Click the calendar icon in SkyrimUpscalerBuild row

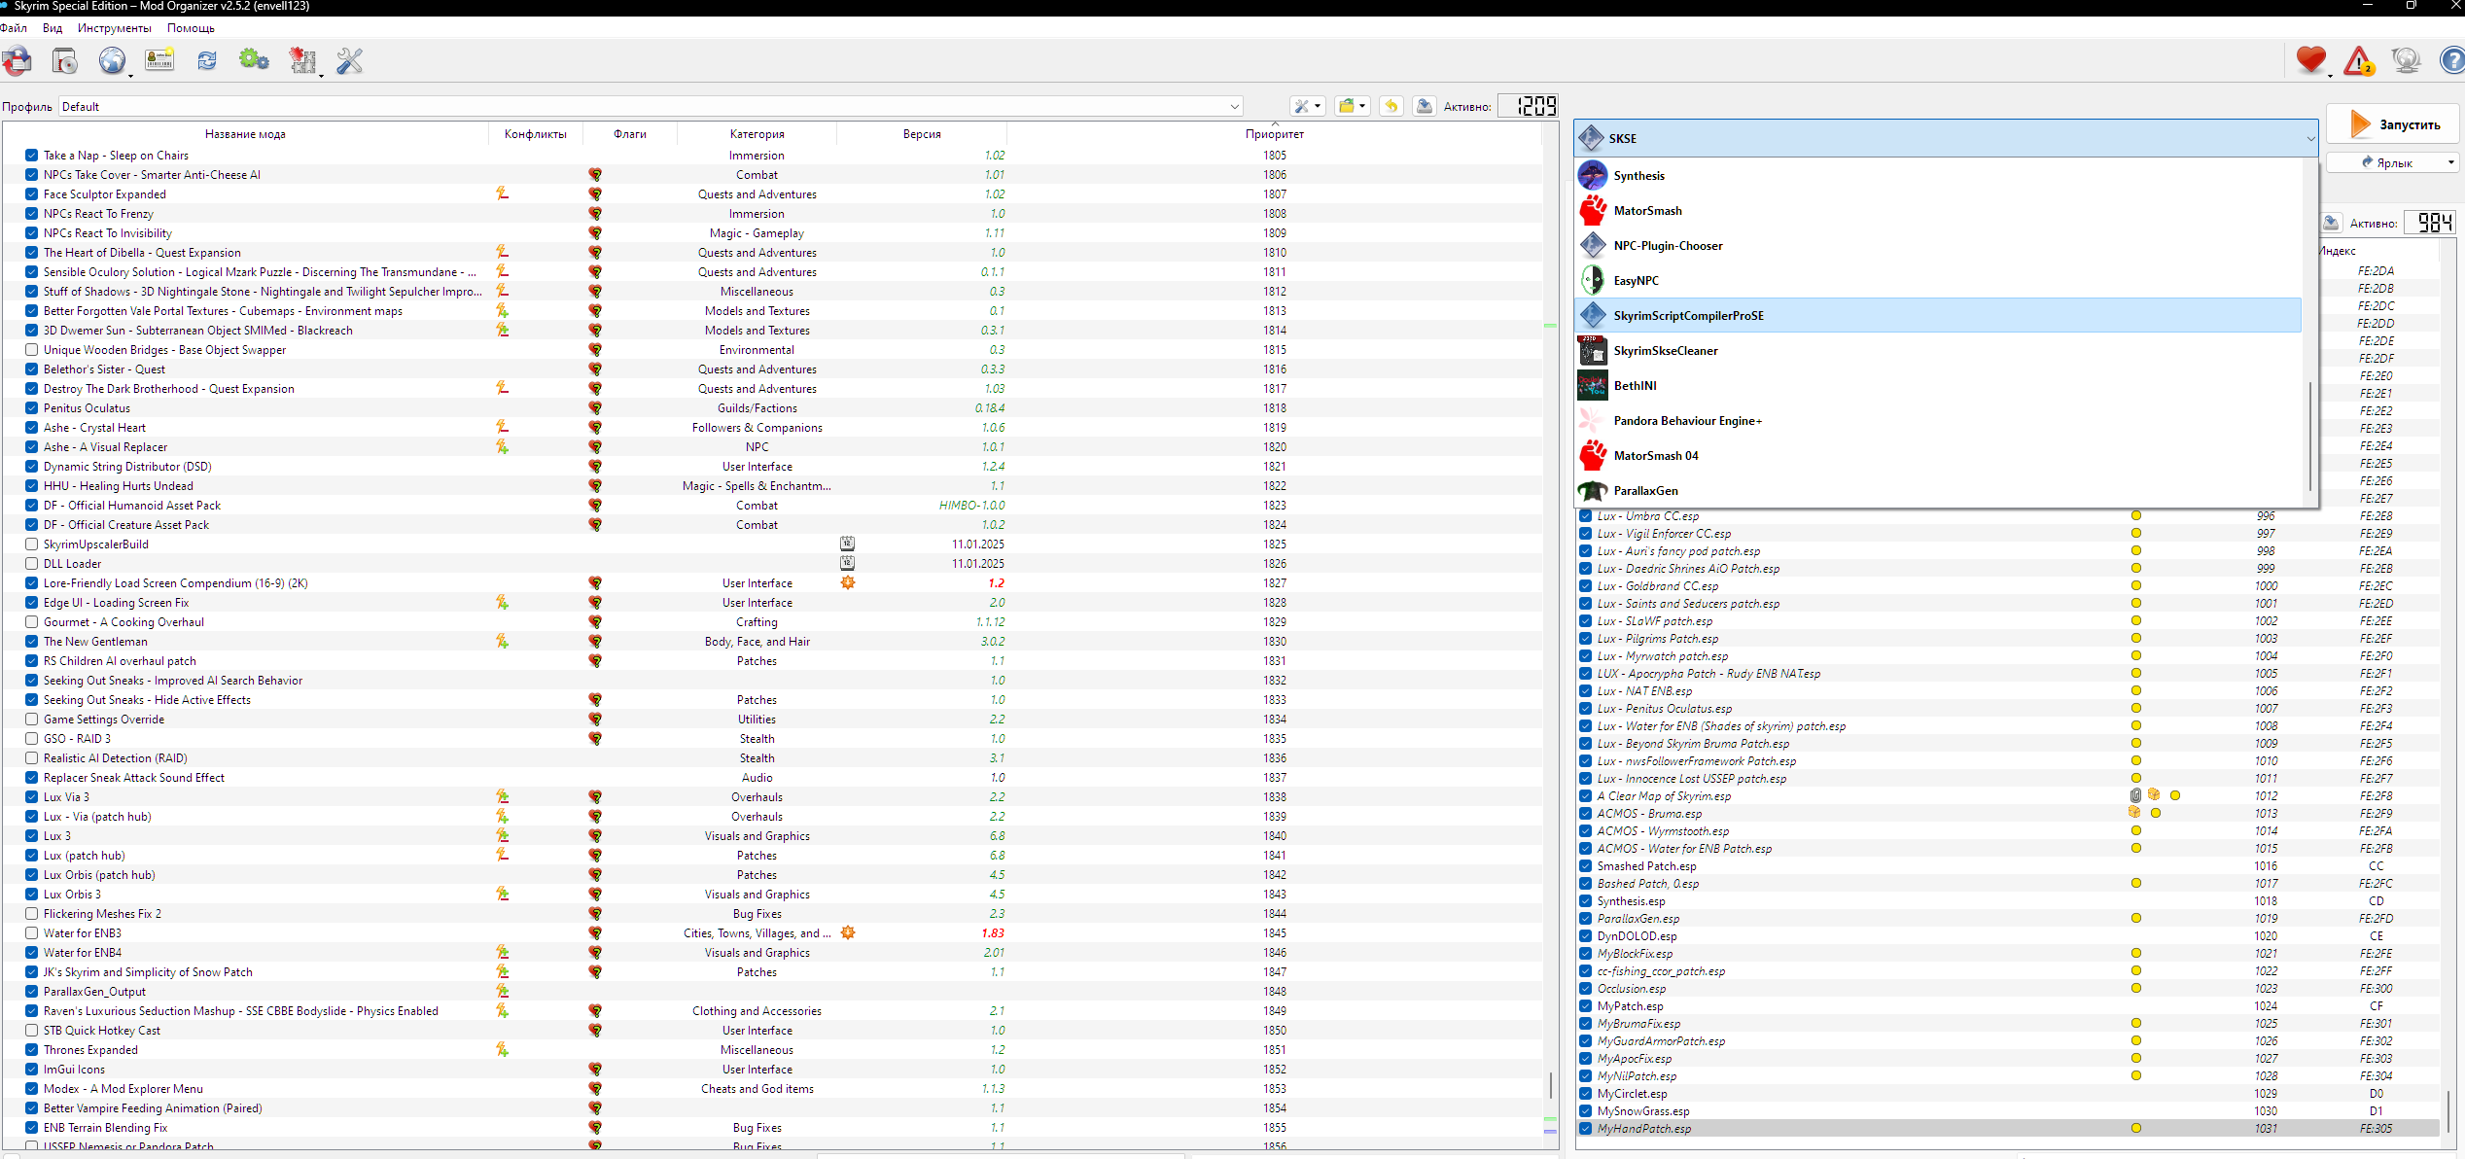848,544
